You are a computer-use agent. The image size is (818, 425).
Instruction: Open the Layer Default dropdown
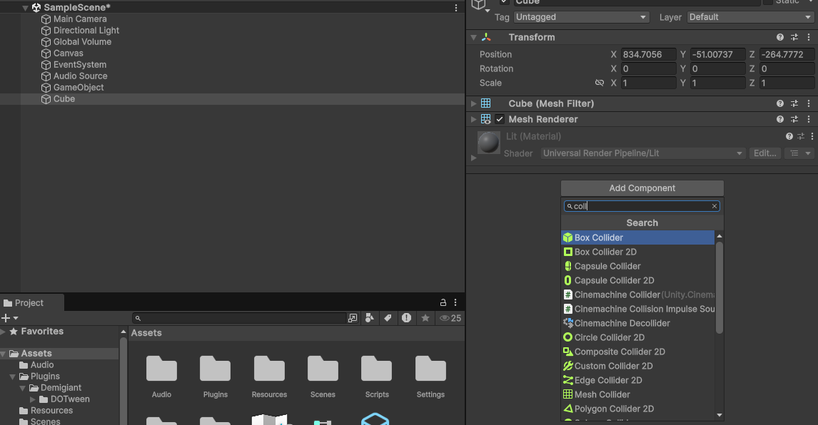coord(748,16)
